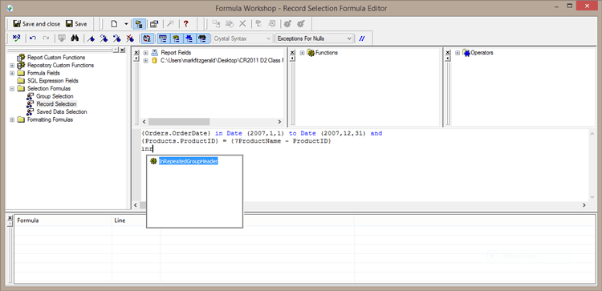The width and height of the screenshot is (602, 291).
Task: Click the Save and close button
Action: click(36, 24)
